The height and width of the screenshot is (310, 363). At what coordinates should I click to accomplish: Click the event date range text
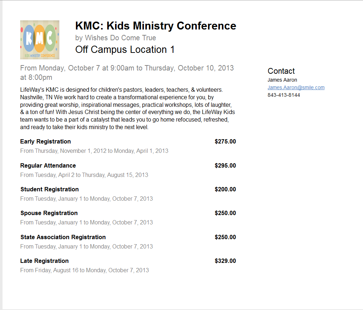[x=127, y=73]
